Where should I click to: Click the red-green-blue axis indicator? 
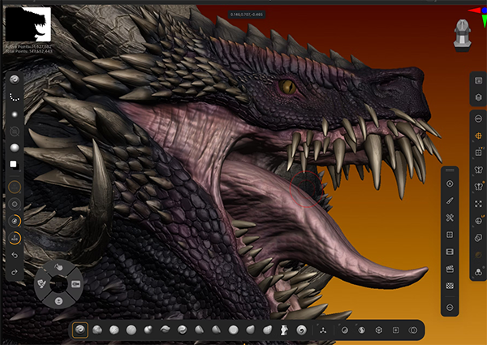pyautogui.click(x=478, y=16)
